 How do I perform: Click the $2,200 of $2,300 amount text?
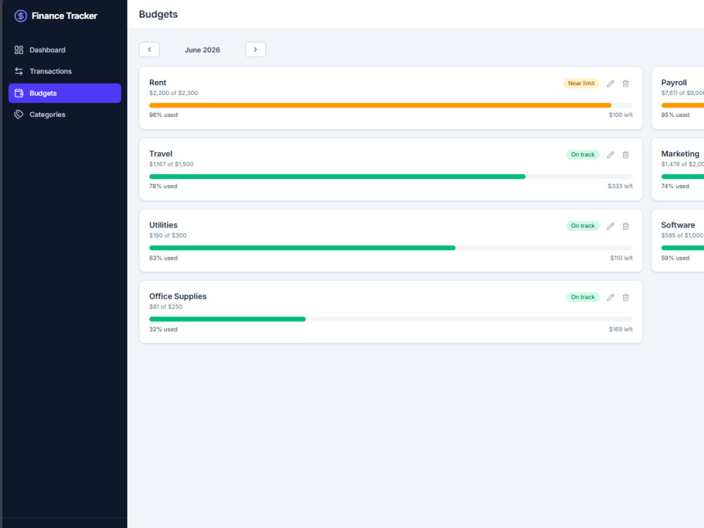pos(174,93)
